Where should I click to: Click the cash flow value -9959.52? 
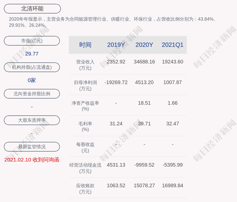144,165
